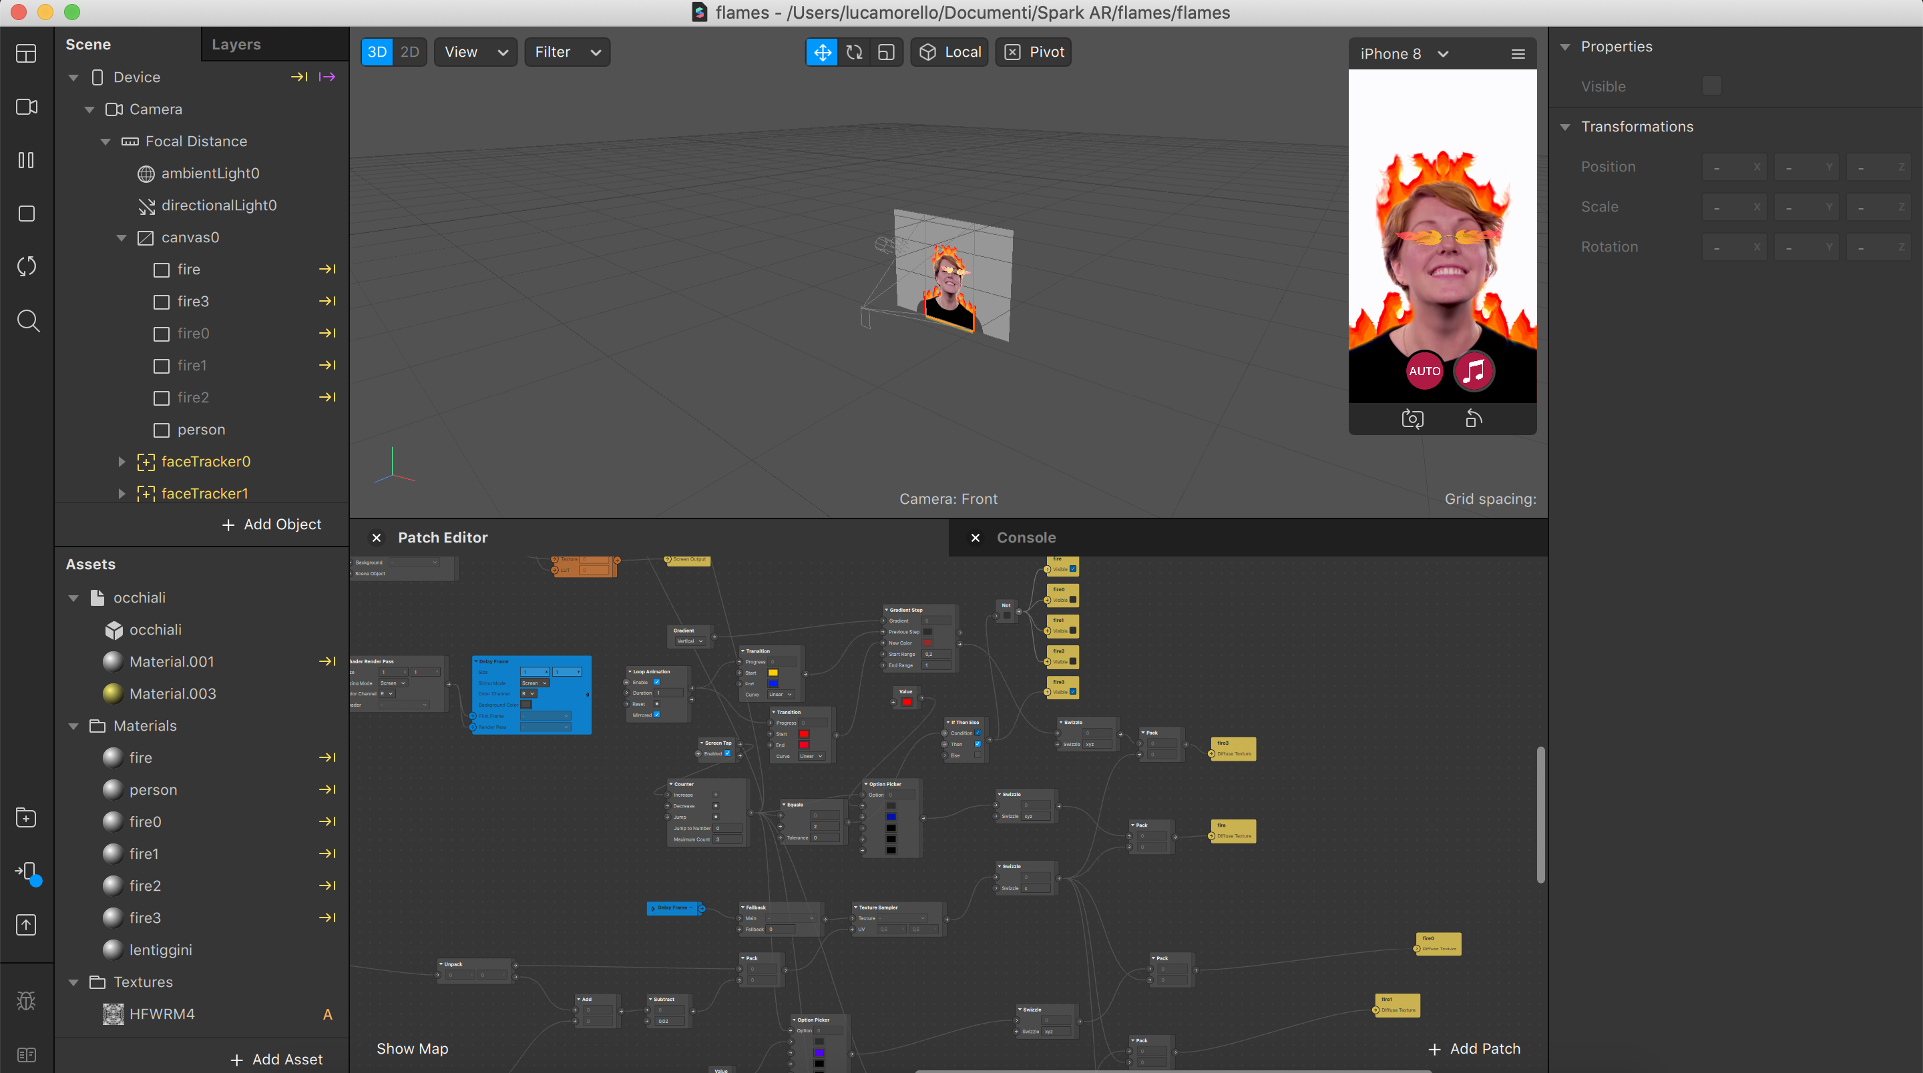This screenshot has height=1073, width=1923.
Task: Open the Filter dropdown menu
Action: 568,52
